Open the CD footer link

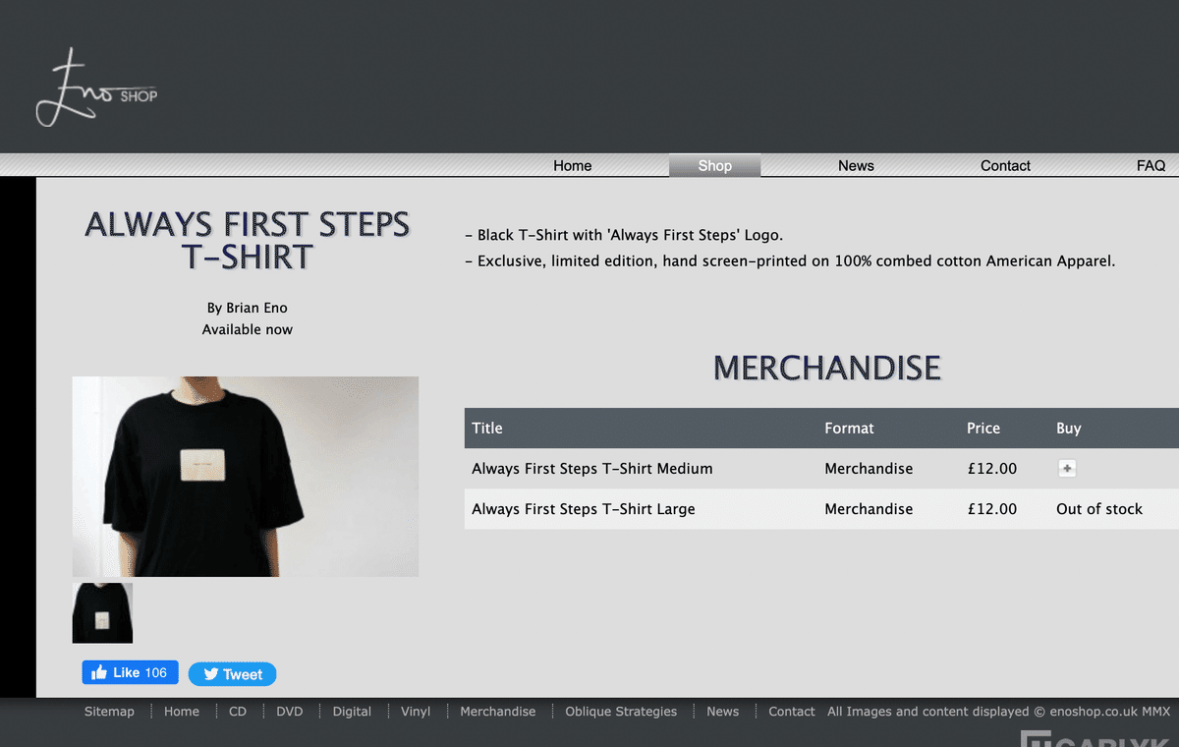(238, 712)
